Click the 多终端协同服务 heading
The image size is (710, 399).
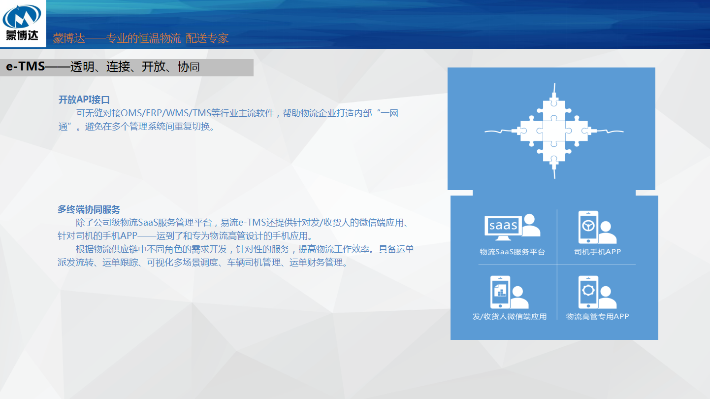(89, 209)
